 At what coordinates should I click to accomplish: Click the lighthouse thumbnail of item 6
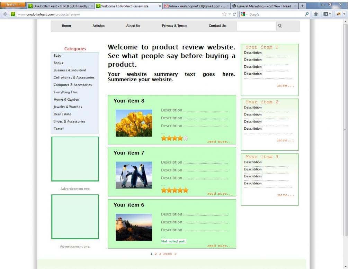(134, 227)
